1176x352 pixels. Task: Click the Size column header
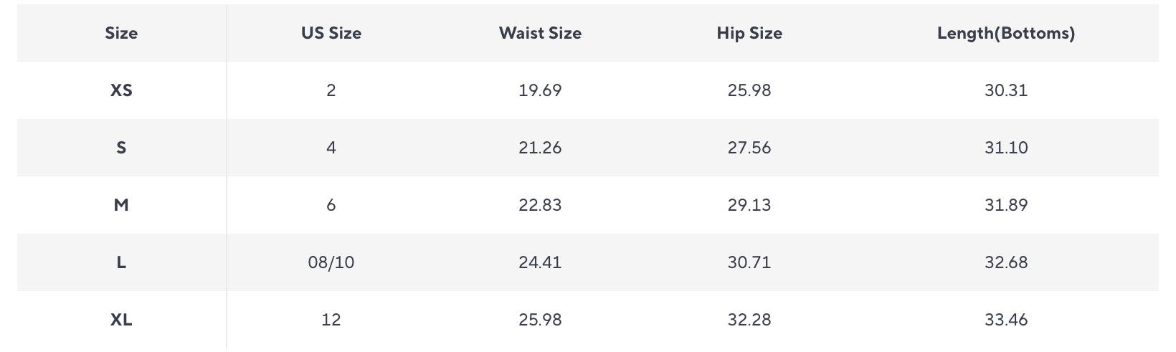point(121,33)
